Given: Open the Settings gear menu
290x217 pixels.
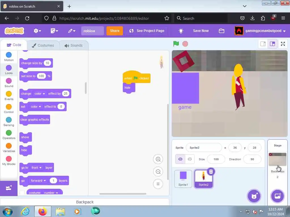Looking at the screenshot, I should click(37, 31).
